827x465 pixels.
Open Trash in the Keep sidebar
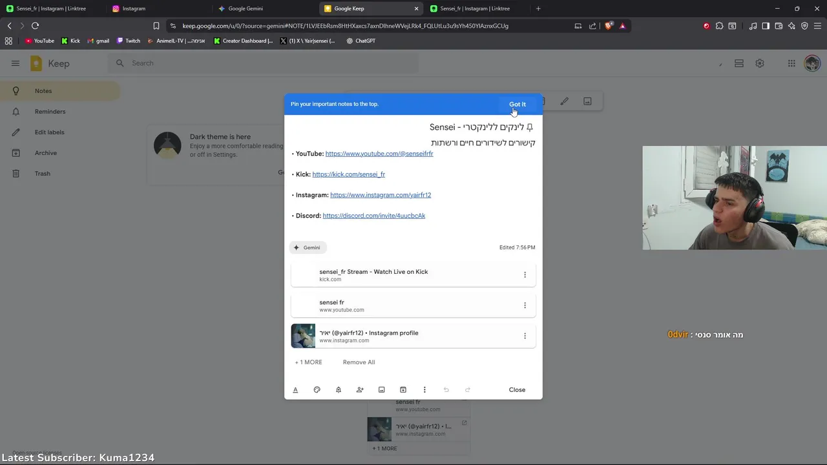pyautogui.click(x=59, y=174)
